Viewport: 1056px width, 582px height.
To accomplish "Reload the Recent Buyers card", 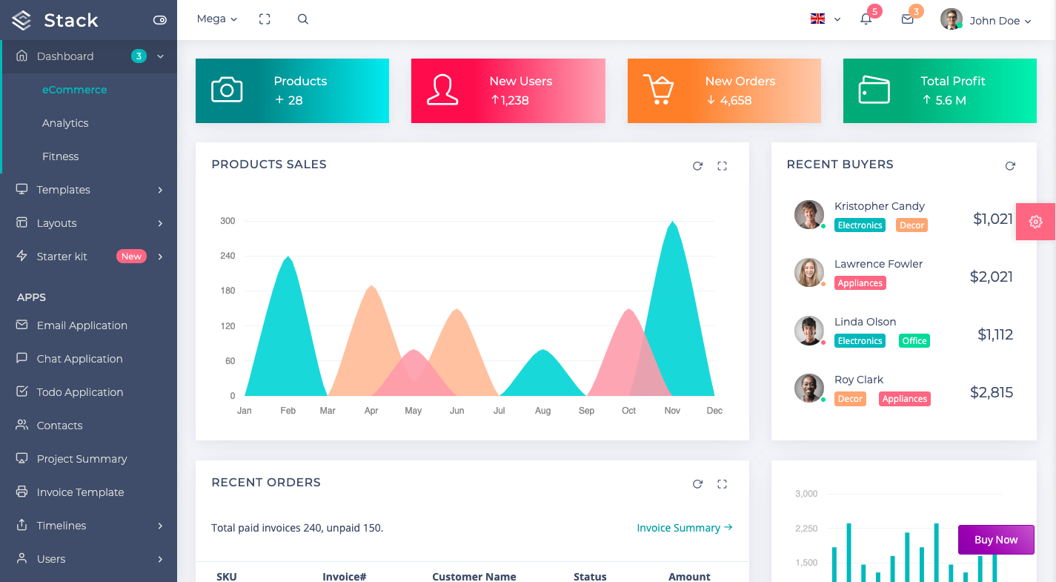I will 1010,166.
